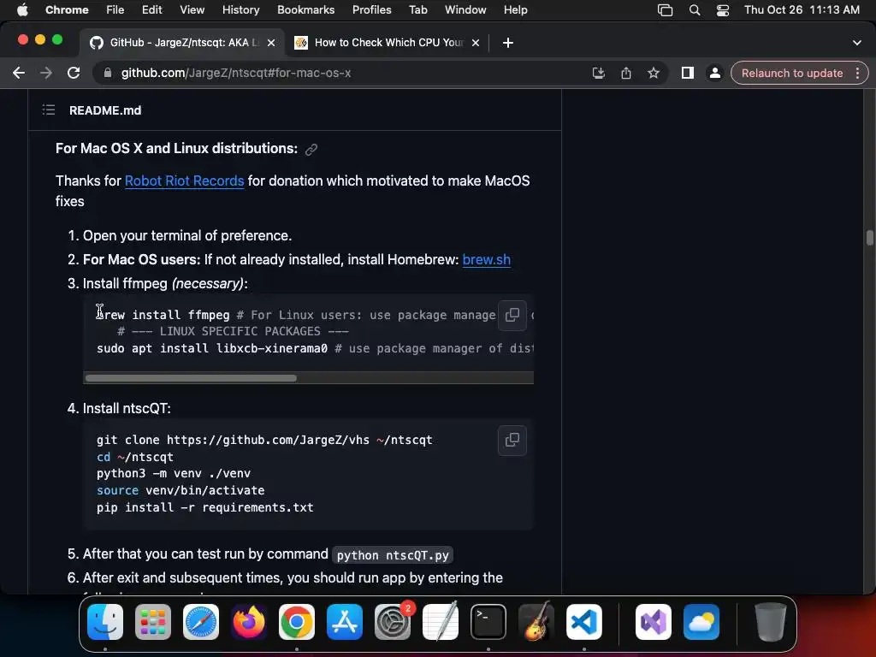
Task: Bookmark this tab with star icon
Action: [653, 74]
